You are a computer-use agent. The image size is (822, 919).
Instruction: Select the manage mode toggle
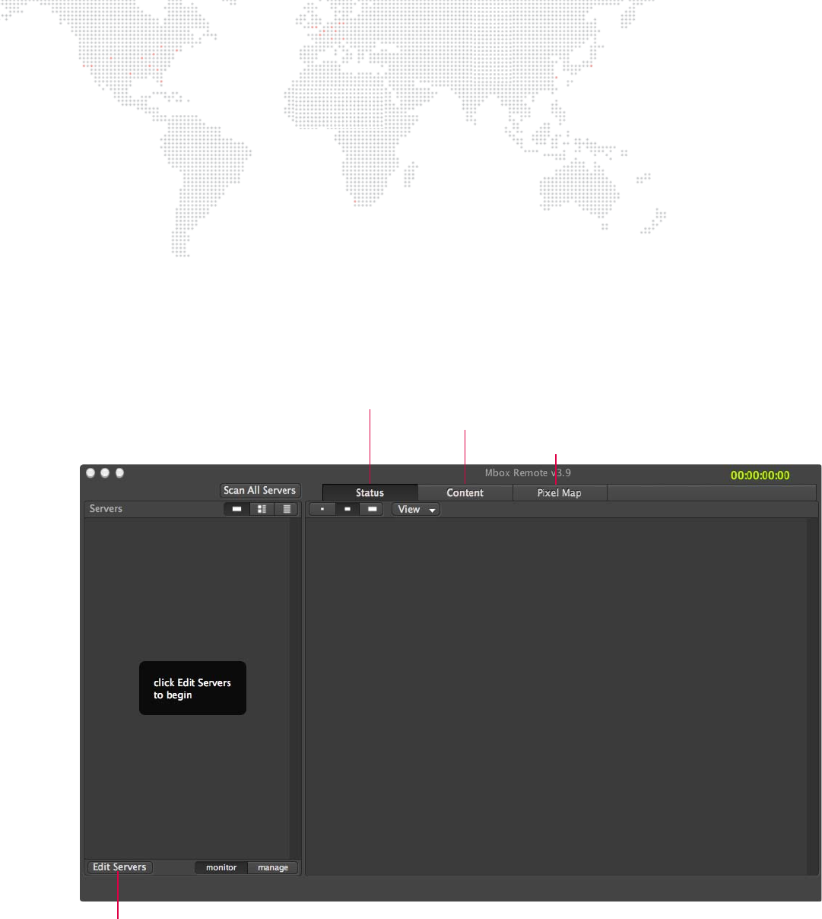click(x=273, y=867)
